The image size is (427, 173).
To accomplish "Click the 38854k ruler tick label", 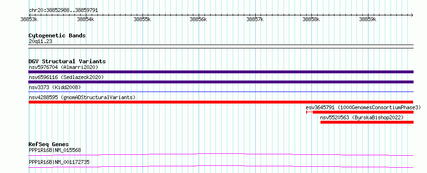I will click(85, 19).
